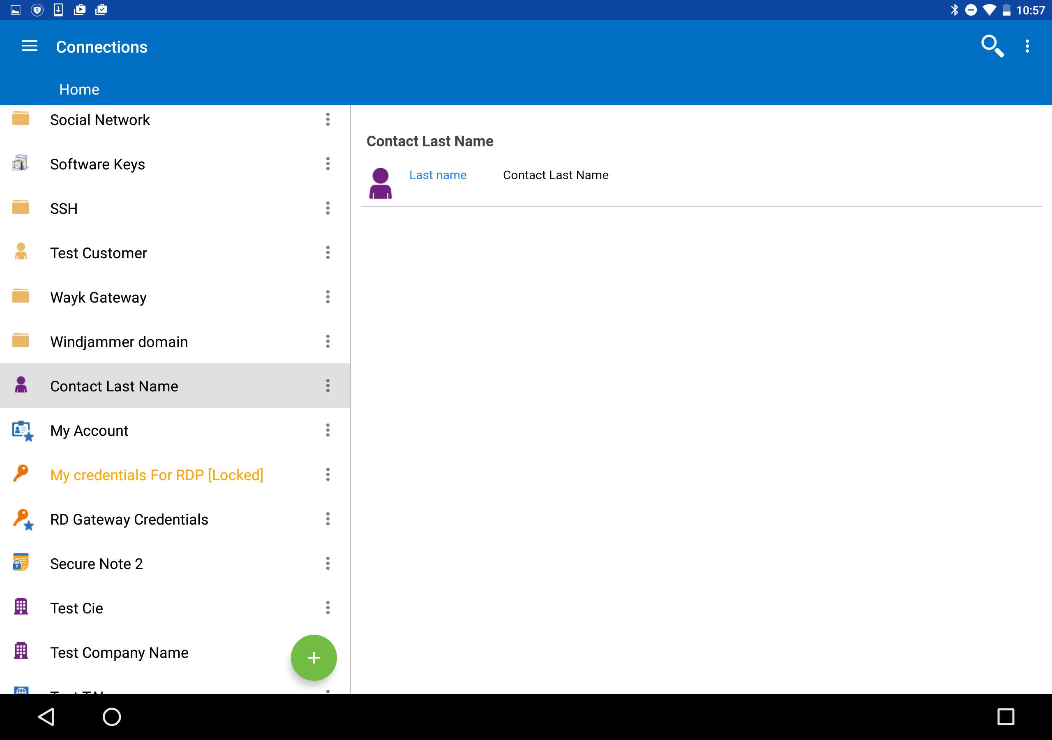The image size is (1052, 740).
Task: Select the Test Company Name entry
Action: pos(175,653)
